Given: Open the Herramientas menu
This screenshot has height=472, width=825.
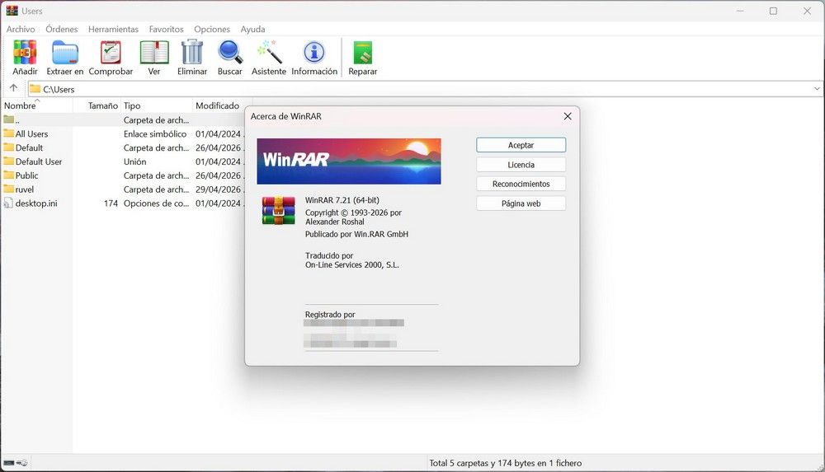Looking at the screenshot, I should click(113, 30).
